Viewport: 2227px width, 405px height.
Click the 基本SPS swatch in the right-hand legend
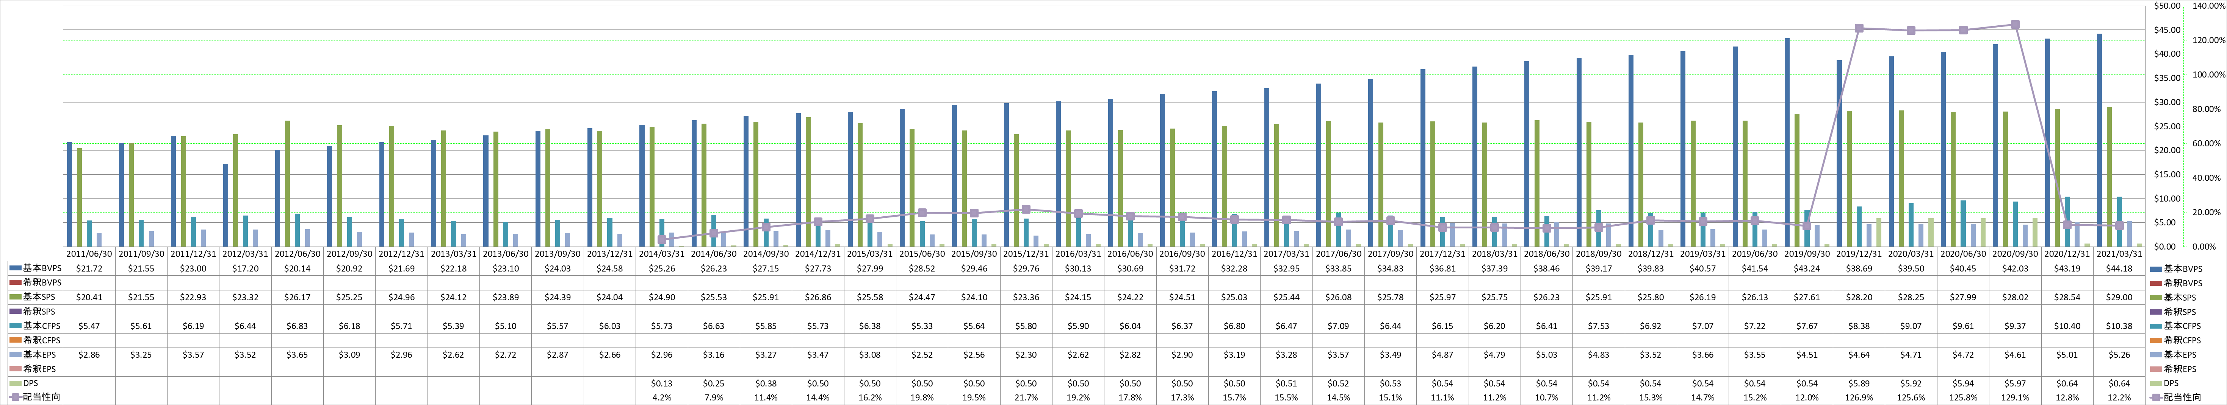click(x=2155, y=298)
